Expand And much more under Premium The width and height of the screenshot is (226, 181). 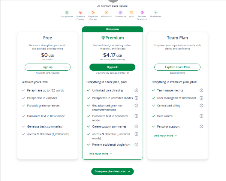(x=100, y=154)
